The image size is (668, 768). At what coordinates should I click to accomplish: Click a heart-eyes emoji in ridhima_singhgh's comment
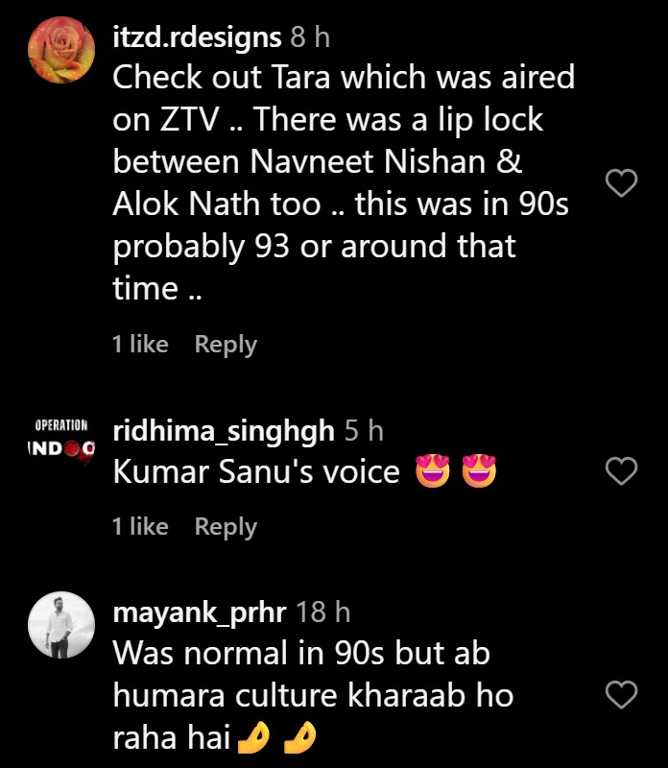click(x=433, y=473)
